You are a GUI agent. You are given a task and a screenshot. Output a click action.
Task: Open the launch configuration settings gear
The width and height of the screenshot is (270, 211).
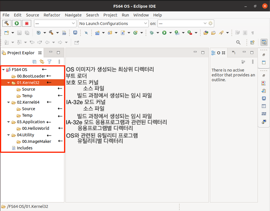tap(211, 23)
